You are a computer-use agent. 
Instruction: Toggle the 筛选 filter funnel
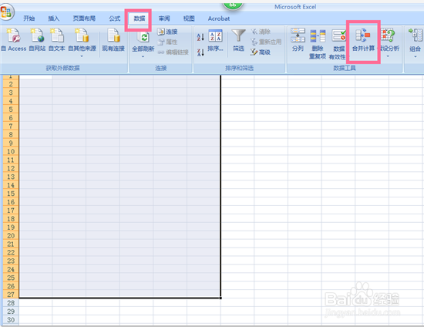tap(238, 41)
